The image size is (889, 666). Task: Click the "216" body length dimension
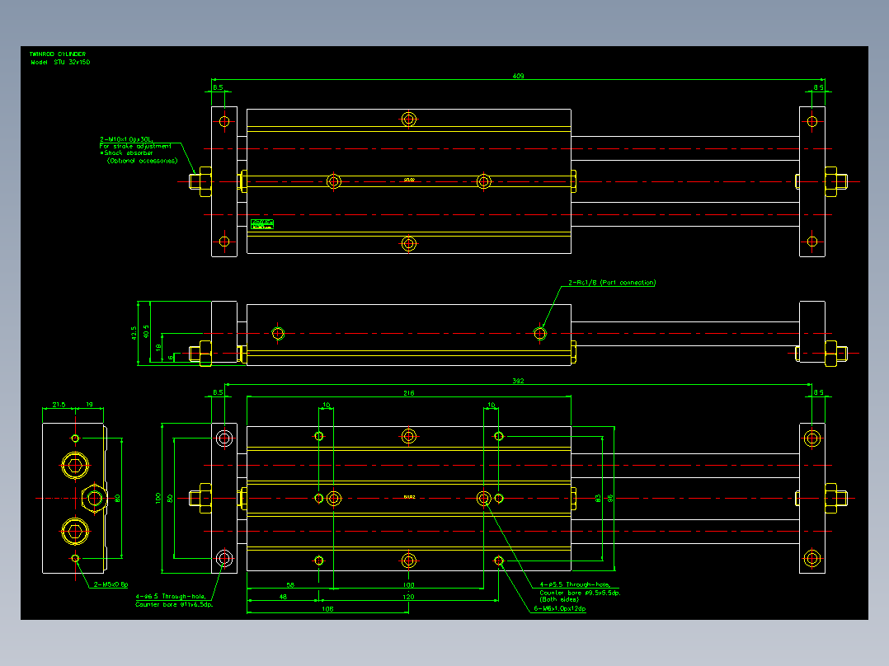(x=409, y=393)
